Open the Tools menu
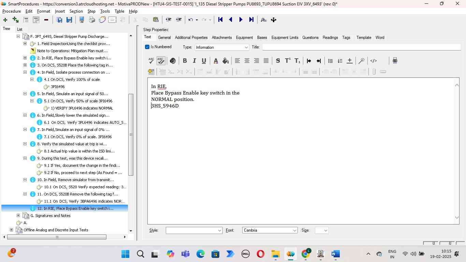 coord(105,11)
